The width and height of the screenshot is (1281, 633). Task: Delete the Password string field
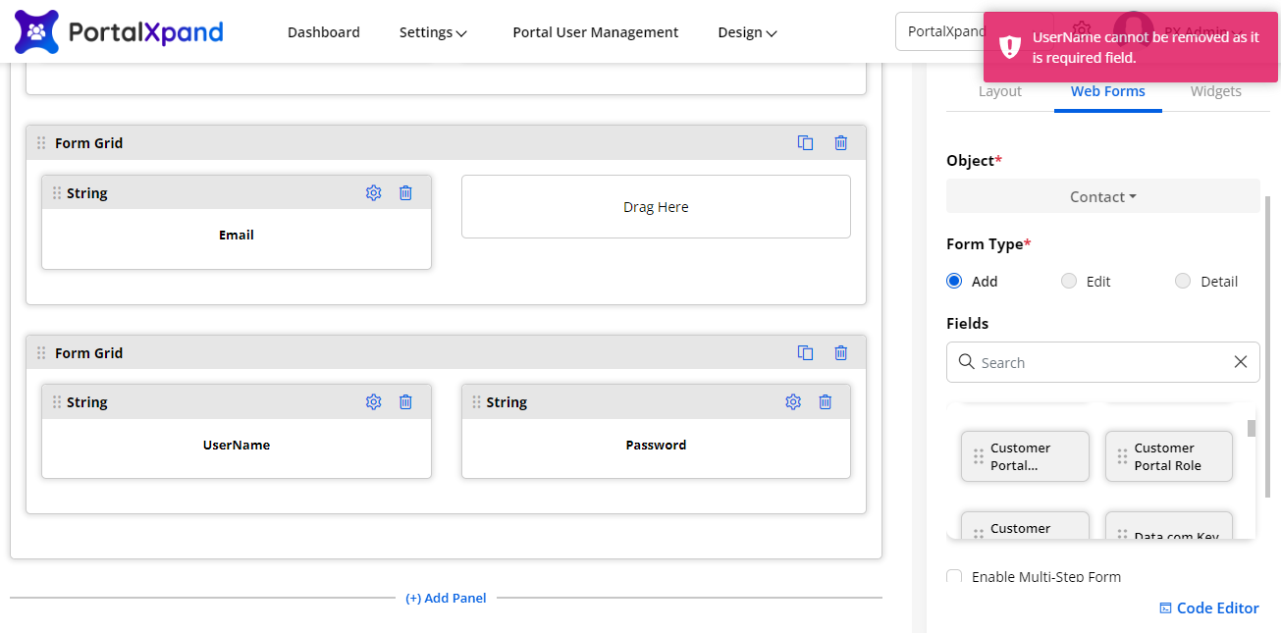826,402
